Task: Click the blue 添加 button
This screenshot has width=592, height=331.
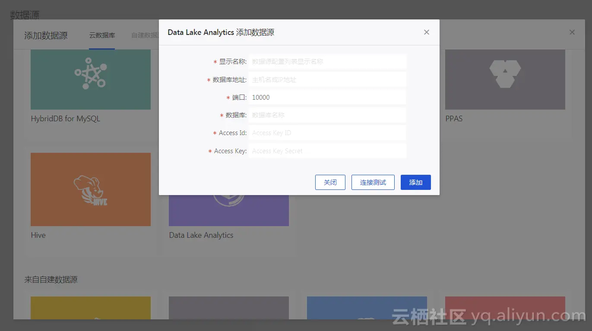Action: tap(416, 182)
